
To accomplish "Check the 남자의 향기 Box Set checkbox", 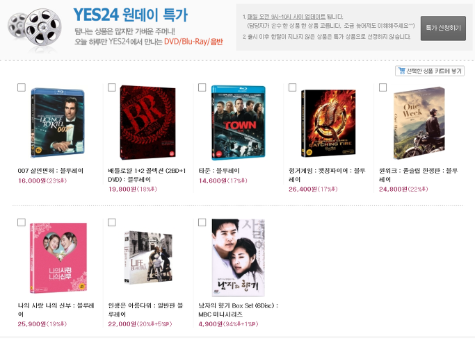I will tap(202, 222).
